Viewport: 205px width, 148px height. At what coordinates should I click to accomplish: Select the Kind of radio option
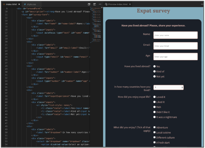pos(154,71)
